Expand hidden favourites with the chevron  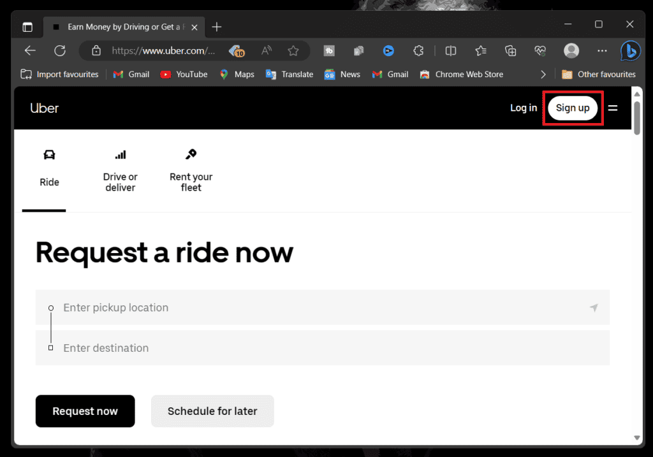[x=543, y=74]
